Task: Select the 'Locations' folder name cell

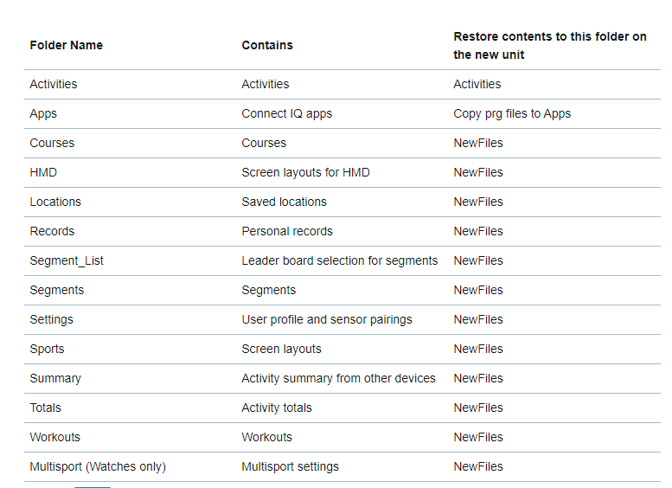Action: (55, 202)
